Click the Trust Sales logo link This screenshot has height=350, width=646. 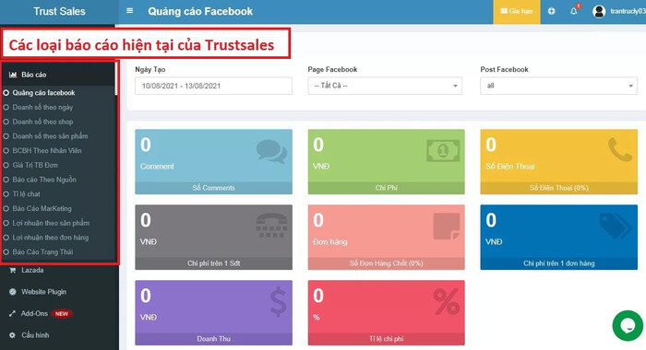click(x=59, y=11)
